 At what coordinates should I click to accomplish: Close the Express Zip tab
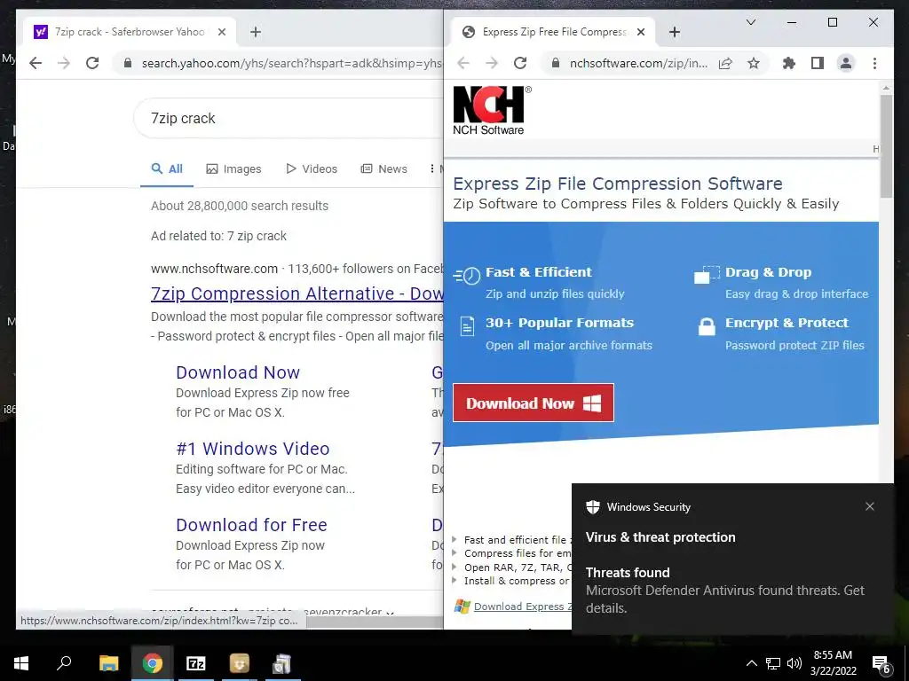coord(641,32)
